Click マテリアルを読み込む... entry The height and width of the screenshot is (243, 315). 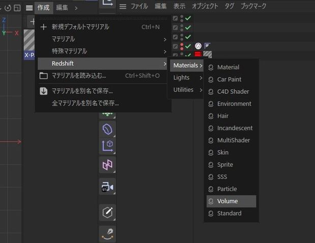point(102,75)
